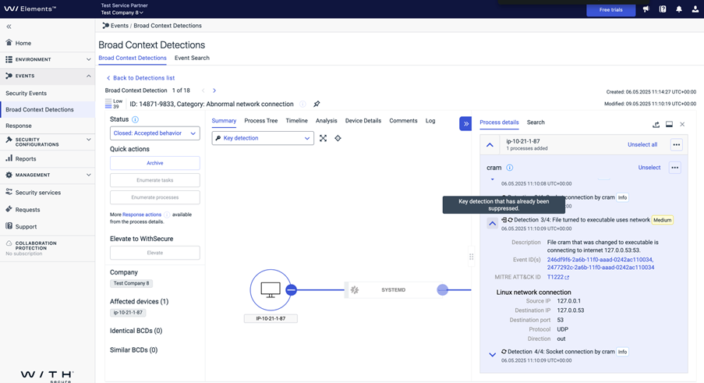Collapse the ip-10-21-1-87 process group

tap(490, 145)
